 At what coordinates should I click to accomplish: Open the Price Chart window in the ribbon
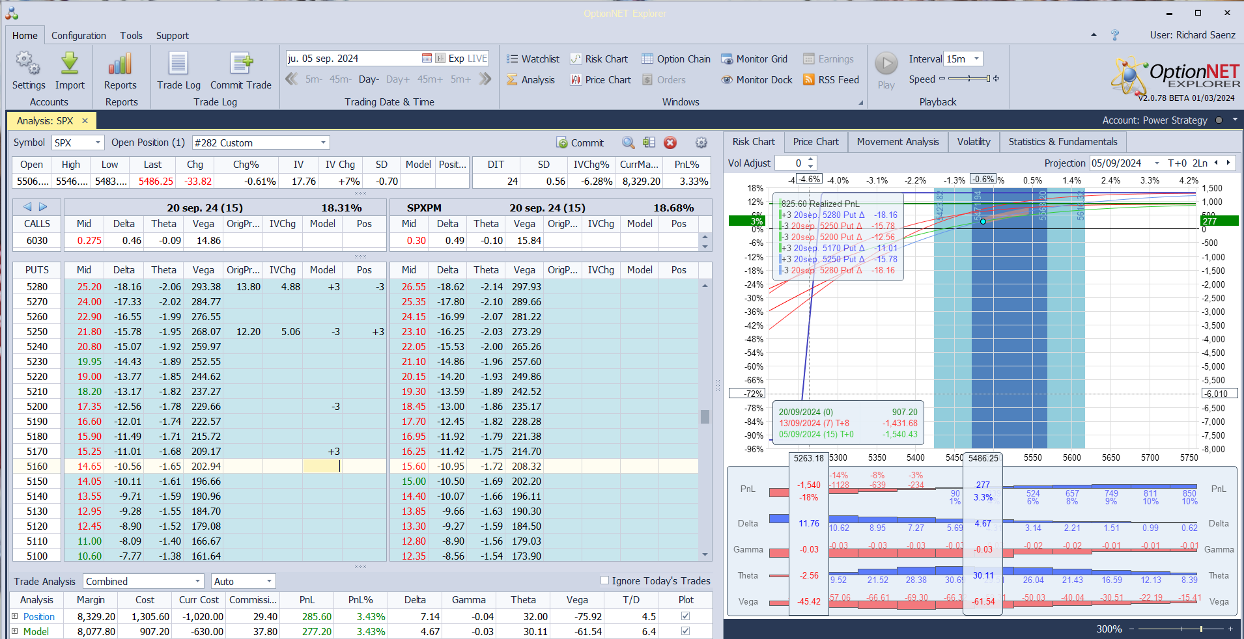pos(601,79)
